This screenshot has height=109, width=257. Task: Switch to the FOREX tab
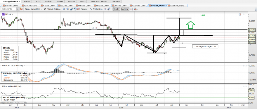point(27,1)
